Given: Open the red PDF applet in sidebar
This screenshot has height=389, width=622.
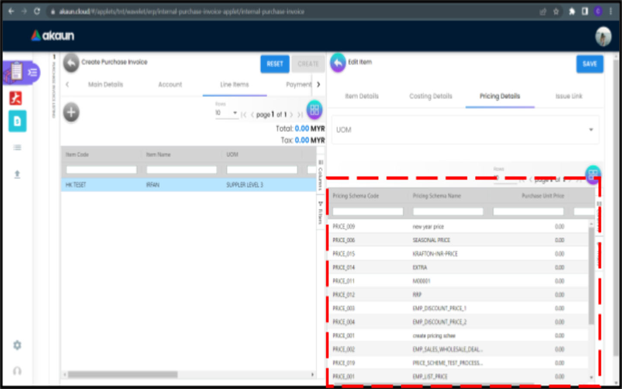Looking at the screenshot, I should point(16,98).
